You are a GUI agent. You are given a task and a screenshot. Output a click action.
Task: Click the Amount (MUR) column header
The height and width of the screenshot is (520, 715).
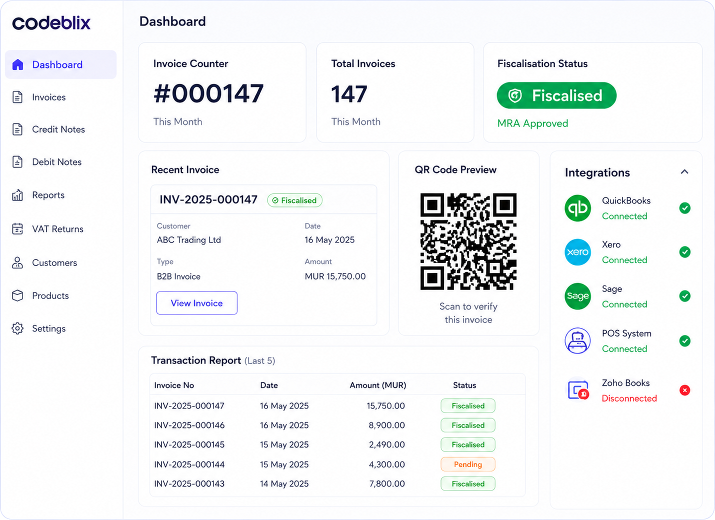pyautogui.click(x=378, y=385)
